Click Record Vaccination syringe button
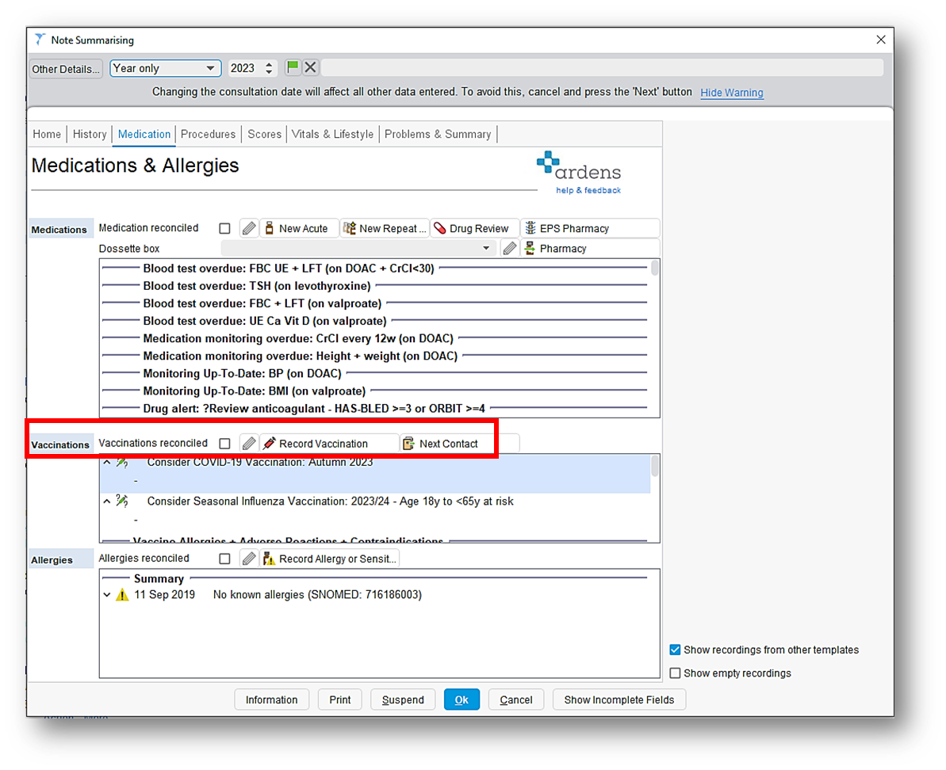The image size is (946, 770). pos(329,444)
